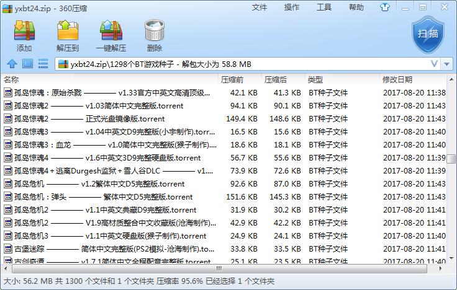
Task: Click the 扫描 (Scan) shield icon
Action: coord(428,35)
